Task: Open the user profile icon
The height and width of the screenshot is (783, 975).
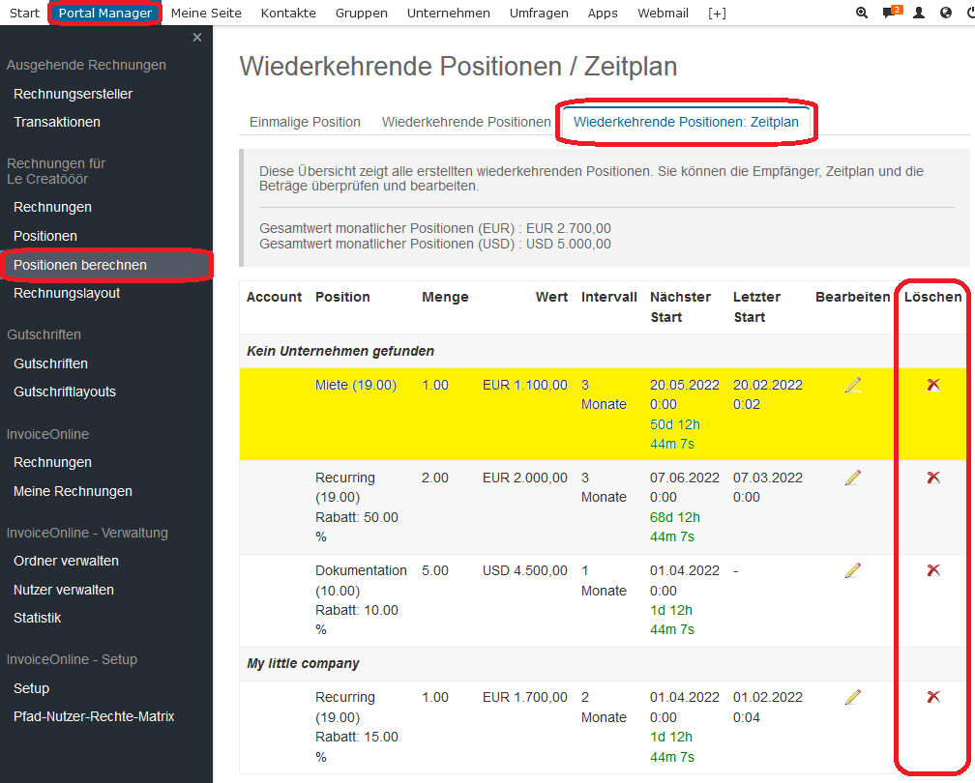Action: pyautogui.click(x=919, y=13)
